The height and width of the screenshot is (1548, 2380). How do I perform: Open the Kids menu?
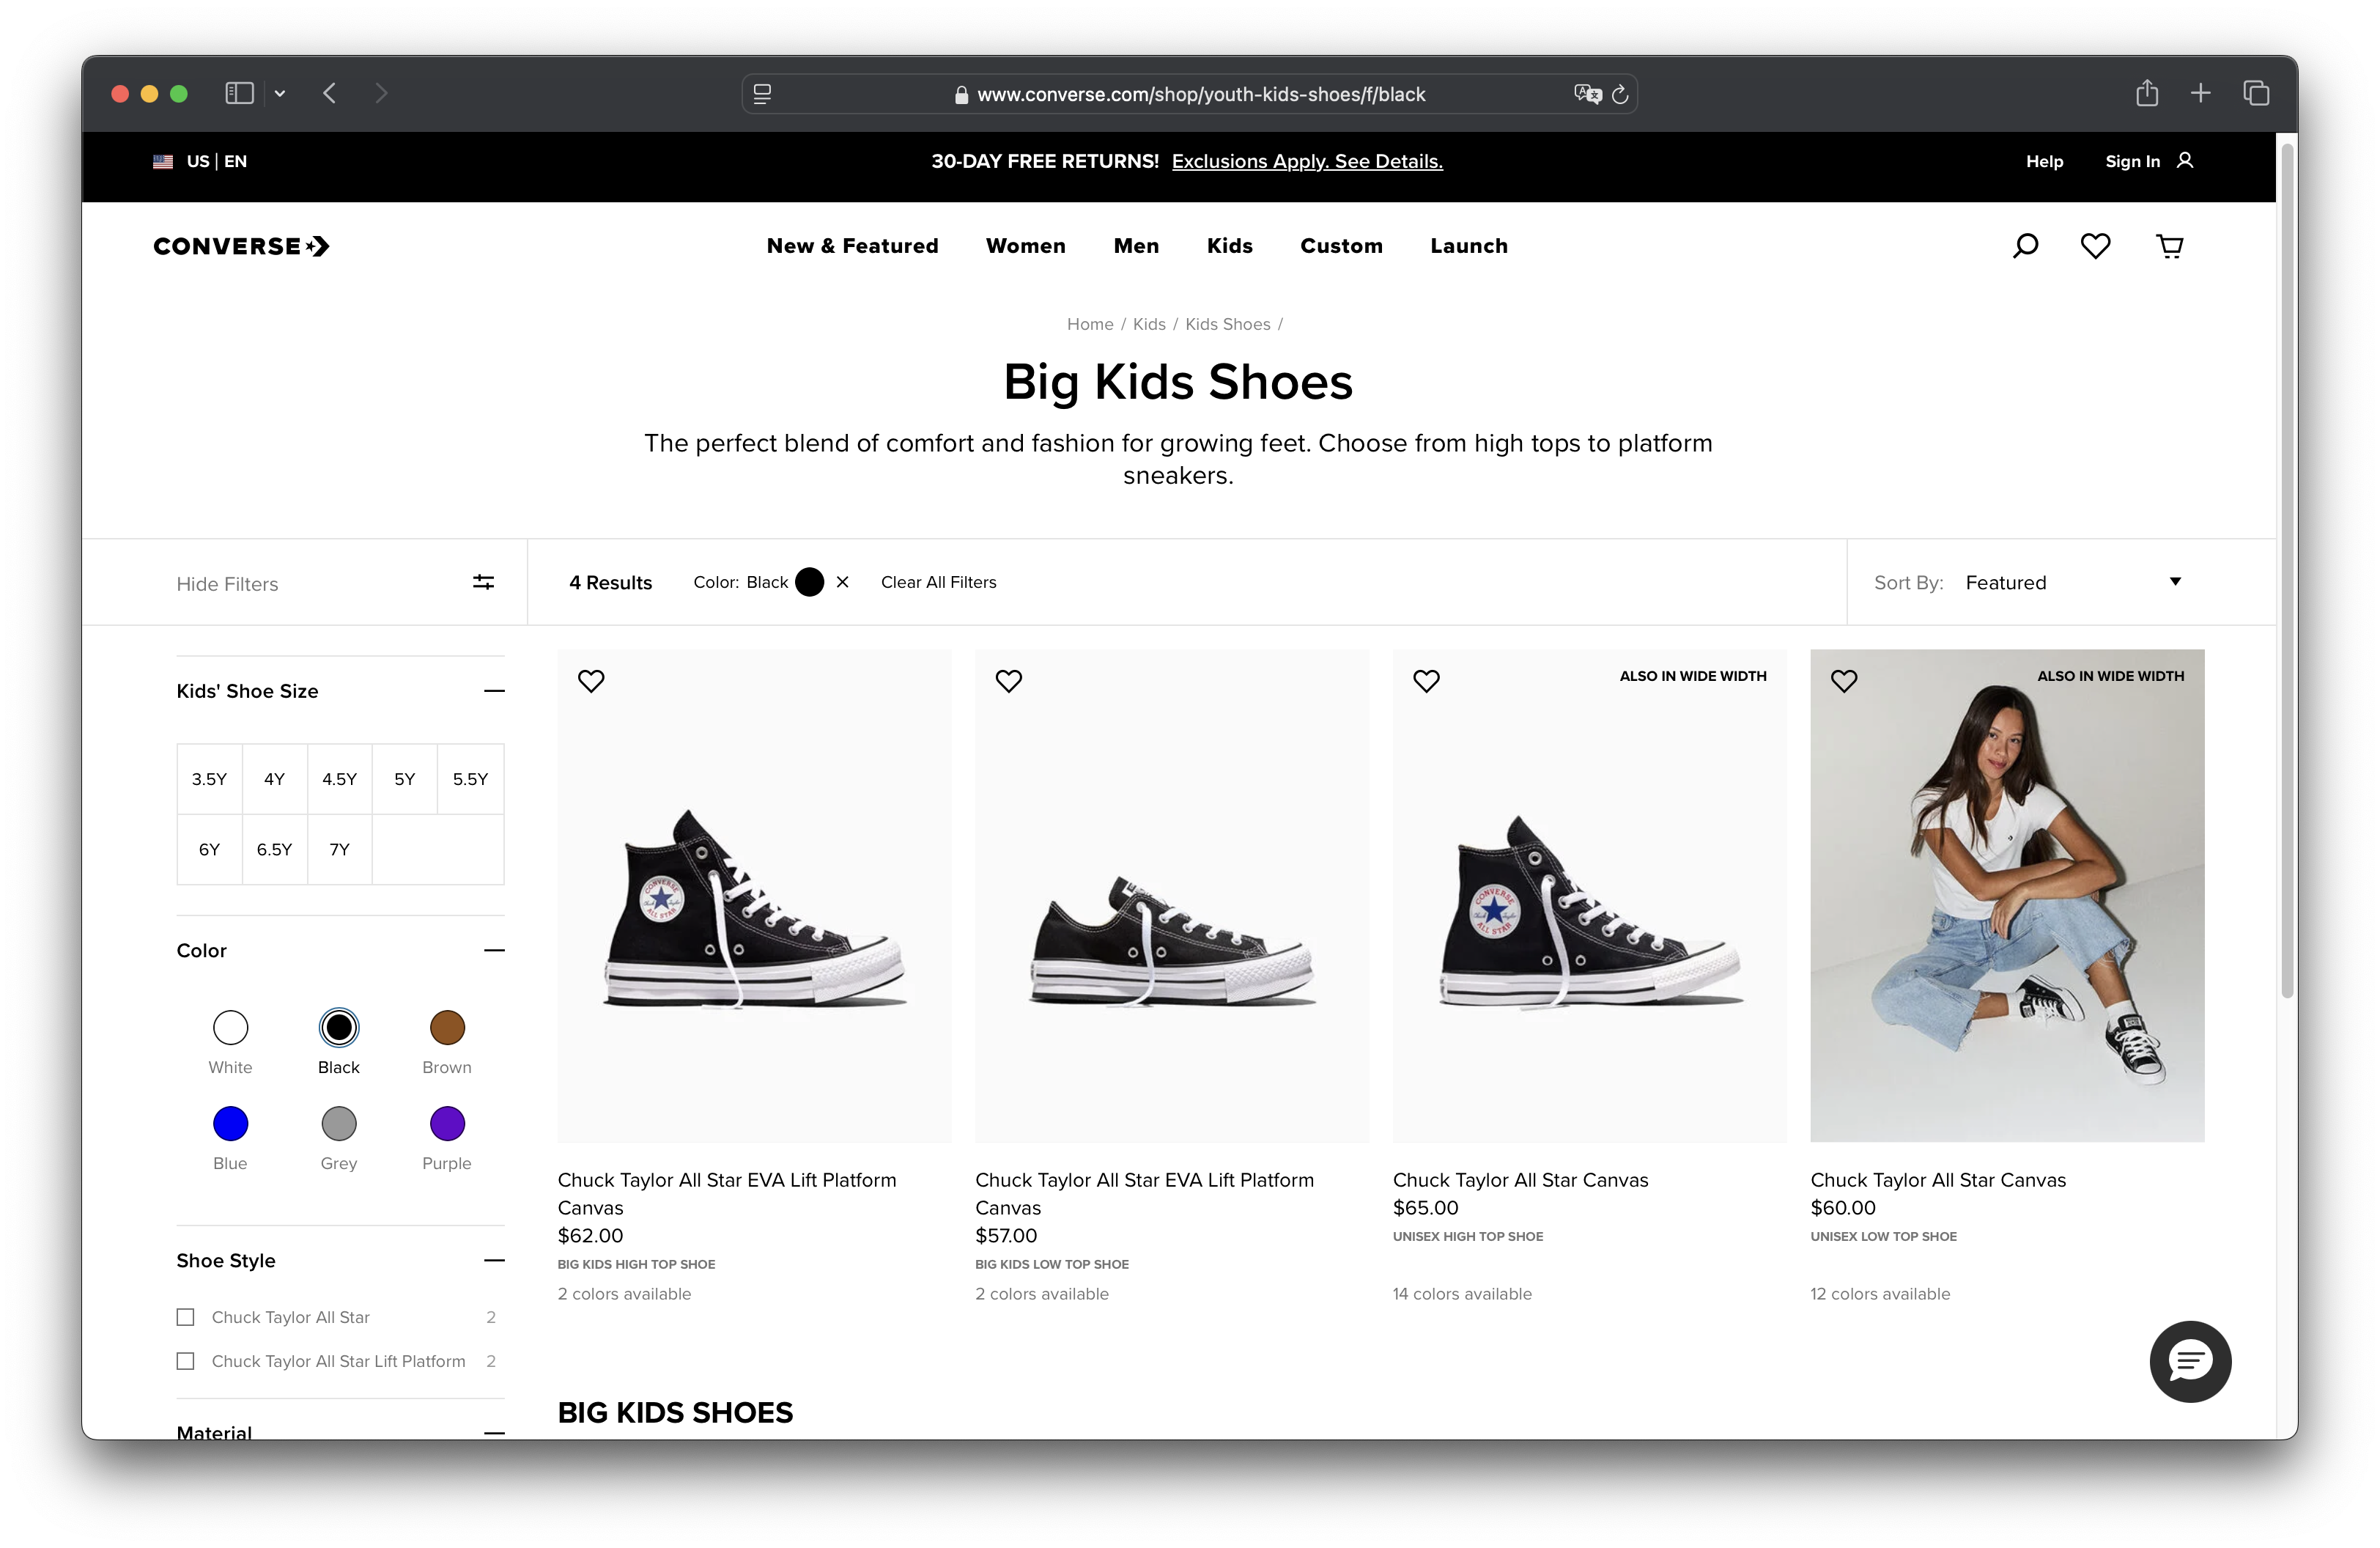pos(1229,246)
